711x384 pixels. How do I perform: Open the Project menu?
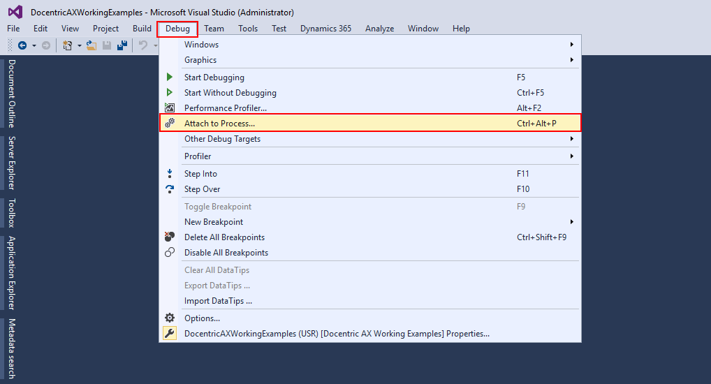point(105,29)
